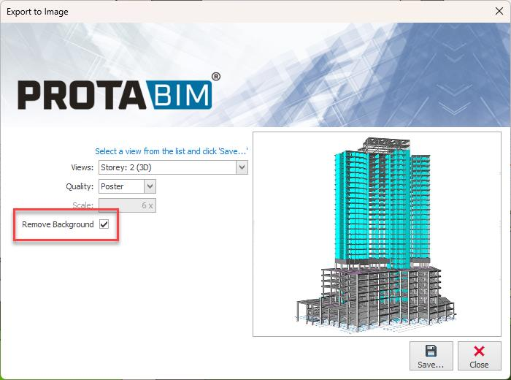Screen dimensions: 511x380
Task: Click the blue 'Select a view' instruction text
Action: 172,151
